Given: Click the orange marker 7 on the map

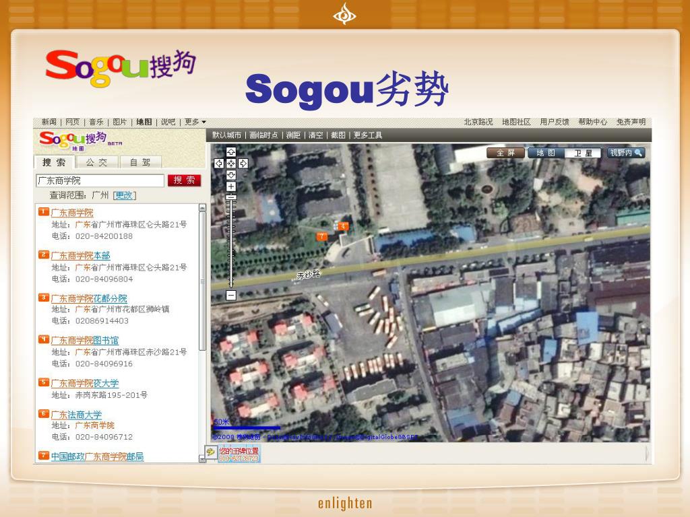Looking at the screenshot, I should 321,236.
